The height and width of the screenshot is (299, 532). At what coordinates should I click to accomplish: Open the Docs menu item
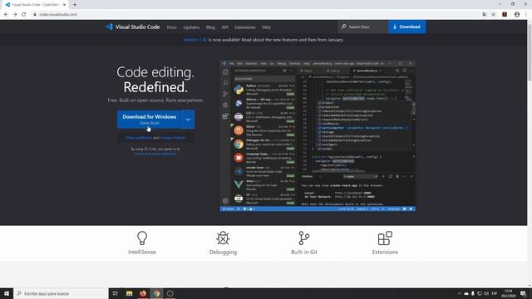[172, 27]
